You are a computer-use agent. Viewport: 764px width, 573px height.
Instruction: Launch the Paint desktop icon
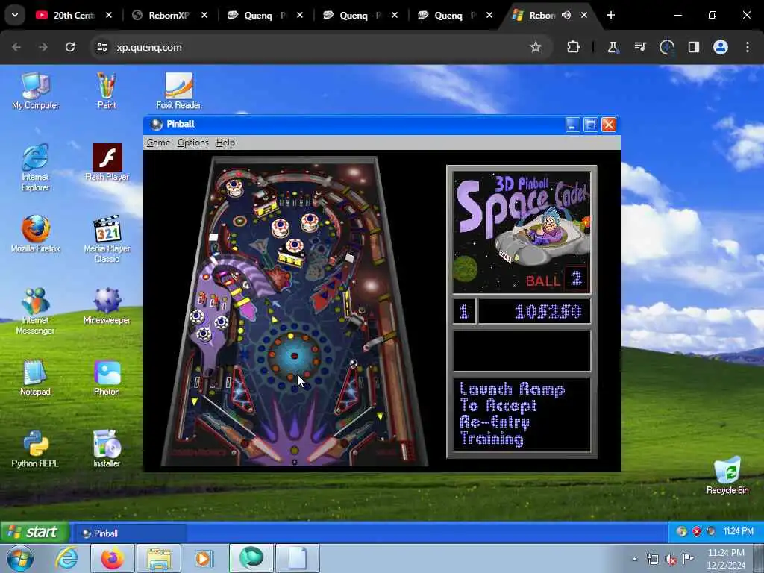[x=107, y=91]
